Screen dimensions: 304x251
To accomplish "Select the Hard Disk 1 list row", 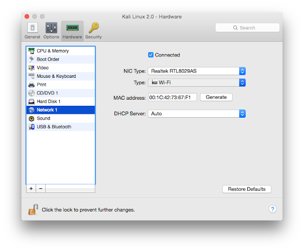I will (61, 102).
